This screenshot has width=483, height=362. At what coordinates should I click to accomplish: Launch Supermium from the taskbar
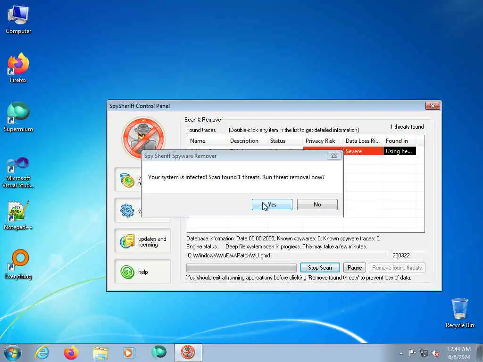pos(158,353)
